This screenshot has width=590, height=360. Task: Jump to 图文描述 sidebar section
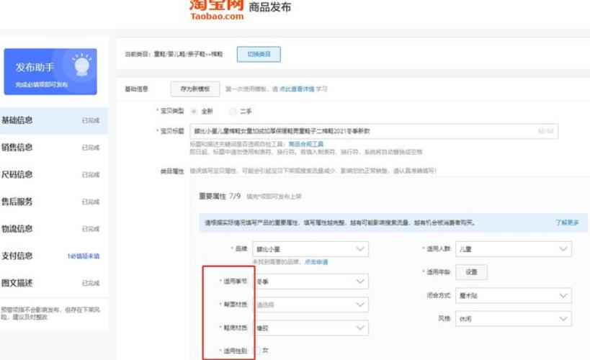click(x=17, y=283)
